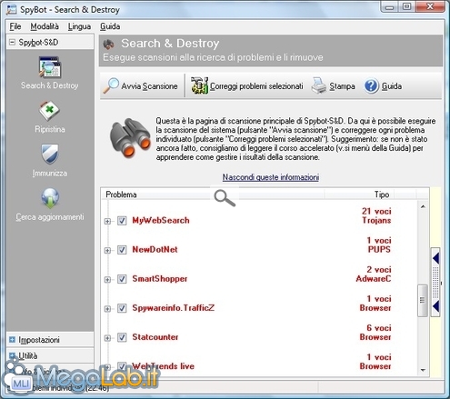Click the Stampa printer icon
Screen dimensions: 450x399
pyautogui.click(x=319, y=85)
